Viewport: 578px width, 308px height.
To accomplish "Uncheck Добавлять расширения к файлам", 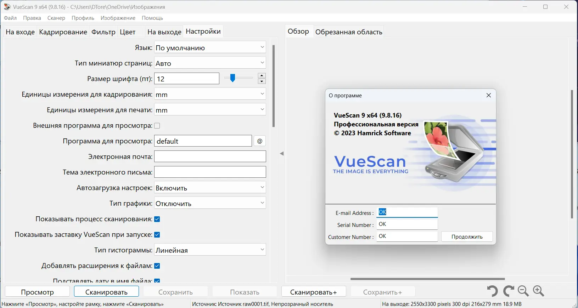I will click(157, 266).
